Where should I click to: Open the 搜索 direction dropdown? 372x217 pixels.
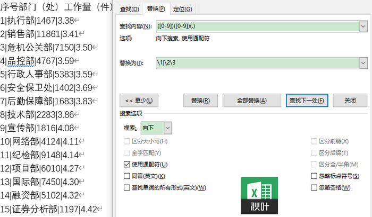coord(167,128)
